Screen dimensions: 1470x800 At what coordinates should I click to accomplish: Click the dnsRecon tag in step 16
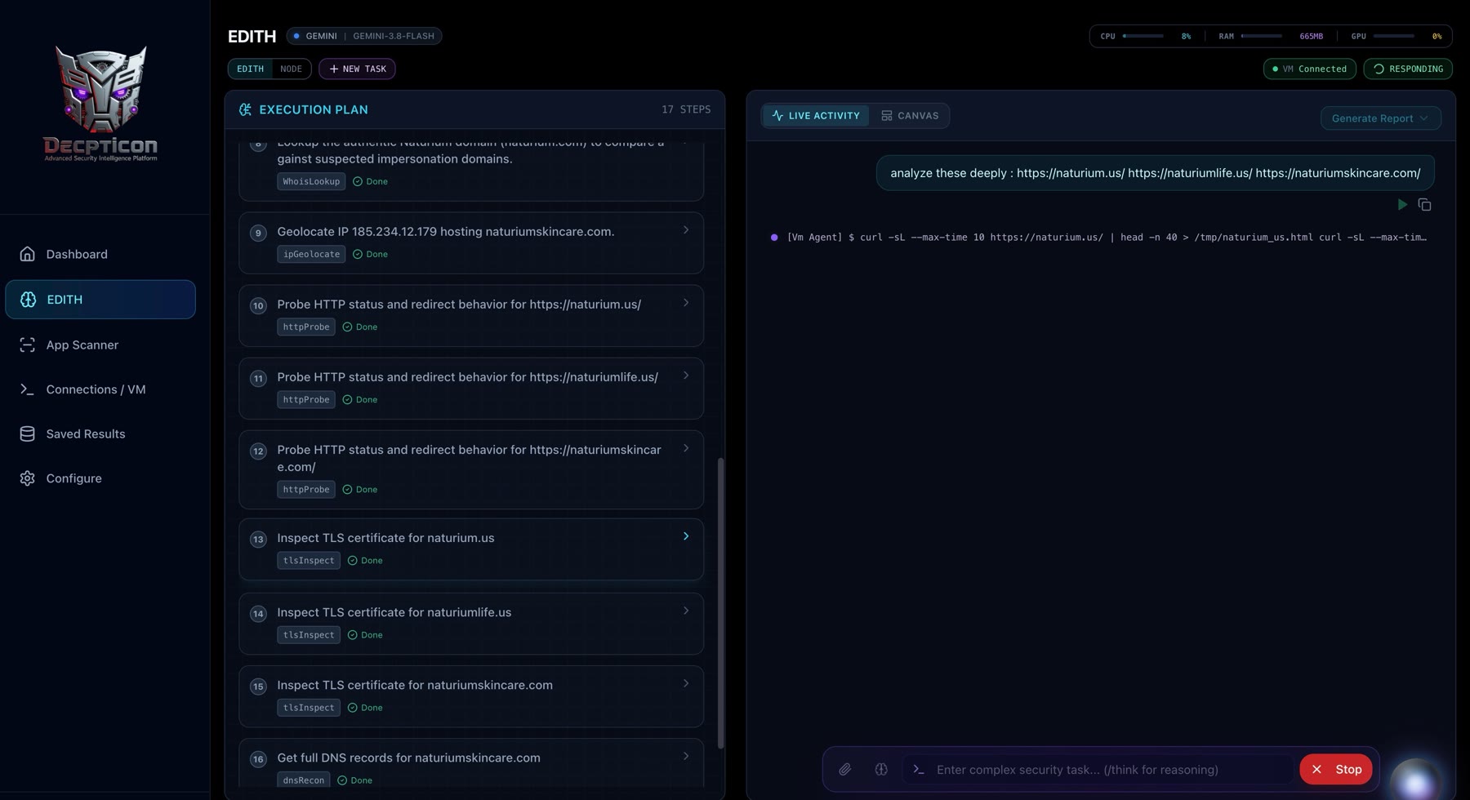point(303,780)
